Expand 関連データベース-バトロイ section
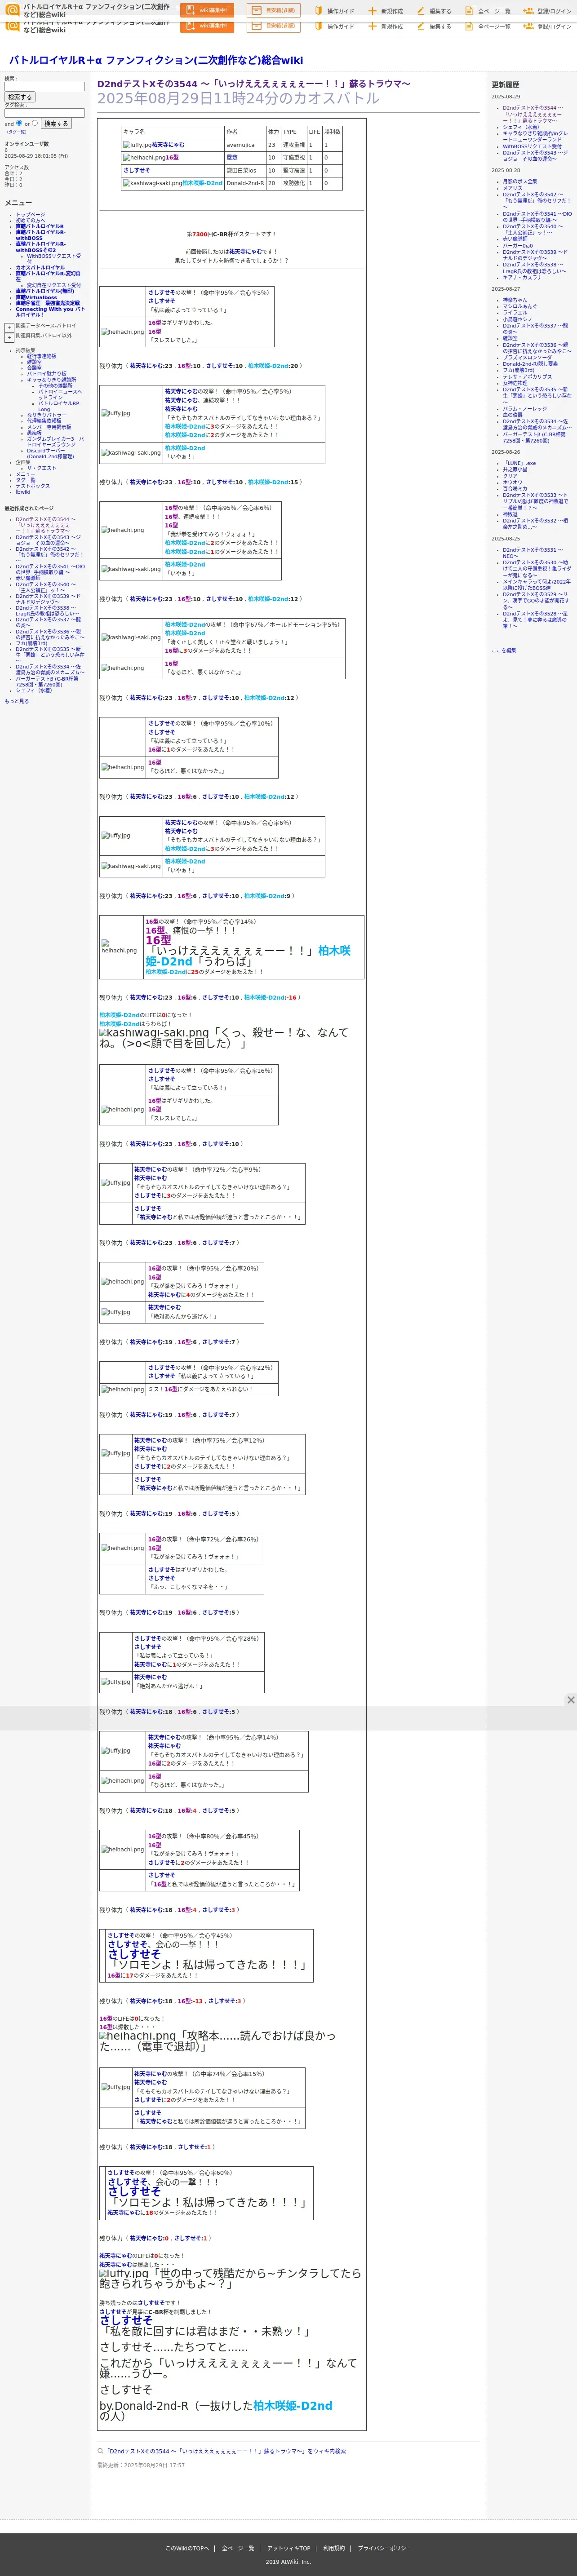 9,327
